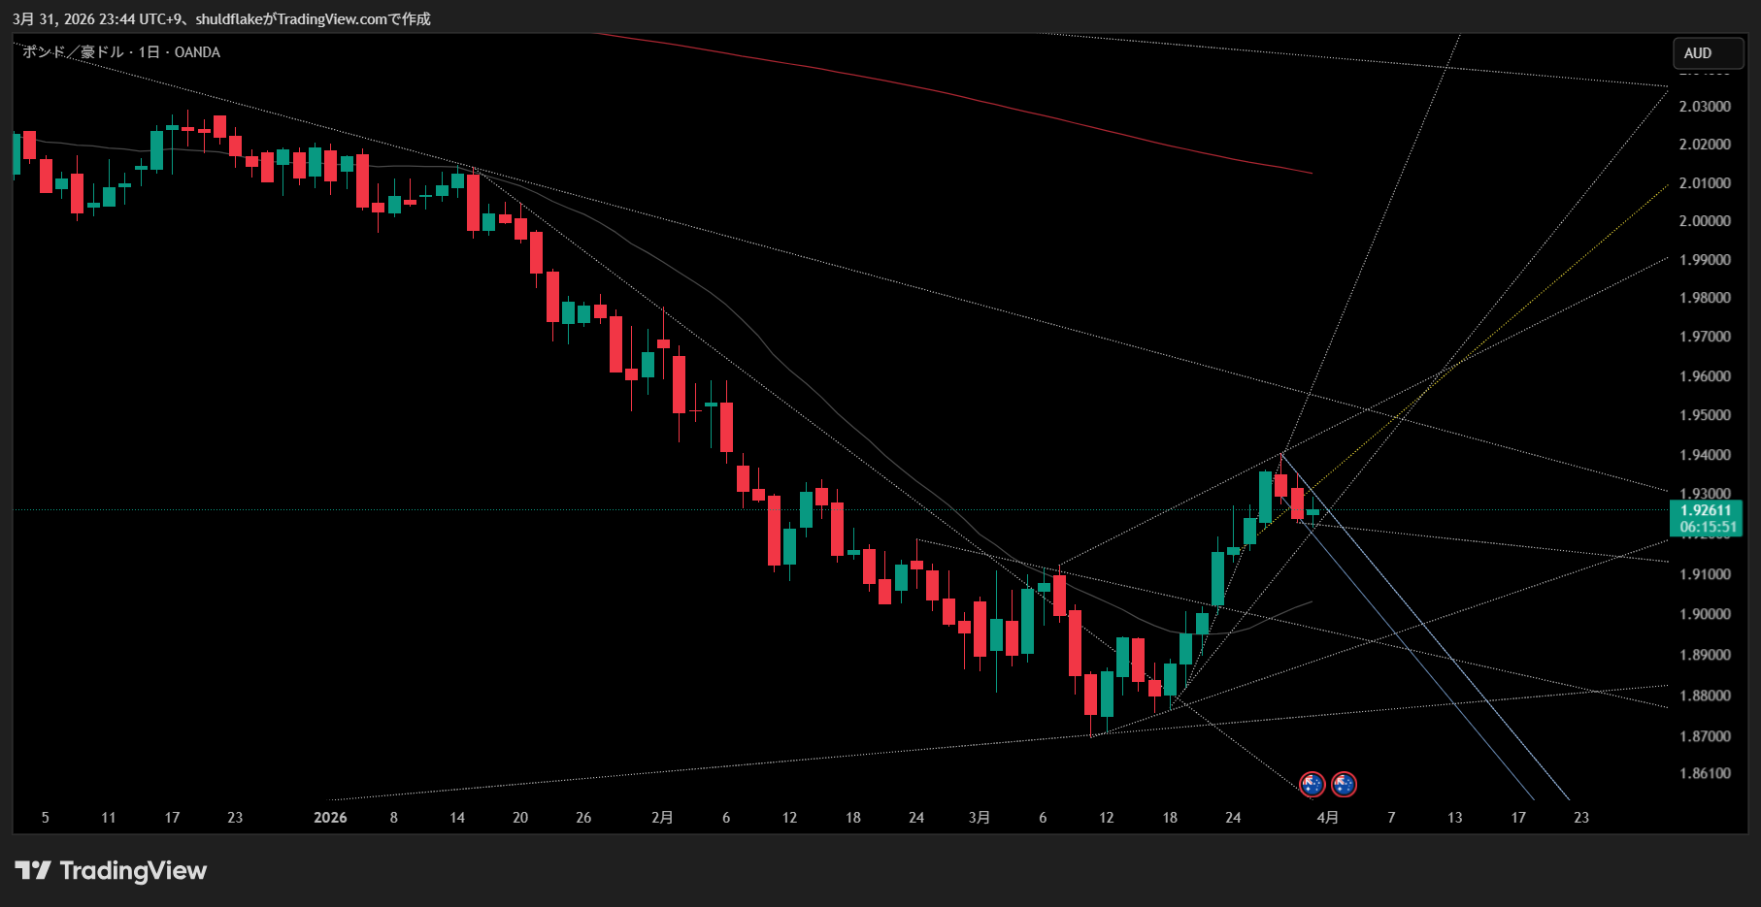The width and height of the screenshot is (1761, 907).
Task: Click the countdown timer 06:15:51
Action: [x=1706, y=528]
